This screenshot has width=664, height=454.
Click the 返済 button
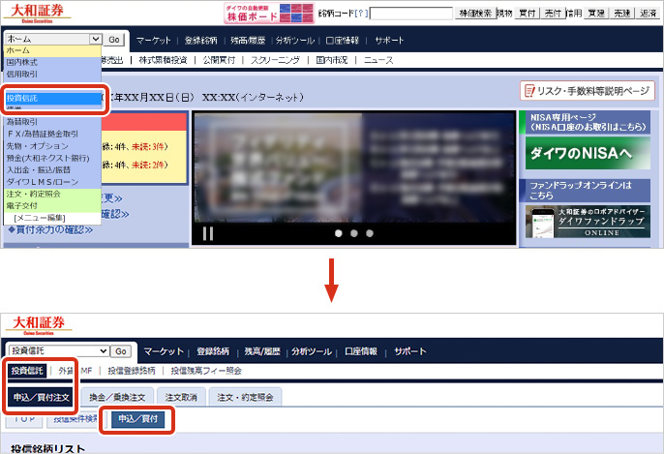[x=648, y=14]
